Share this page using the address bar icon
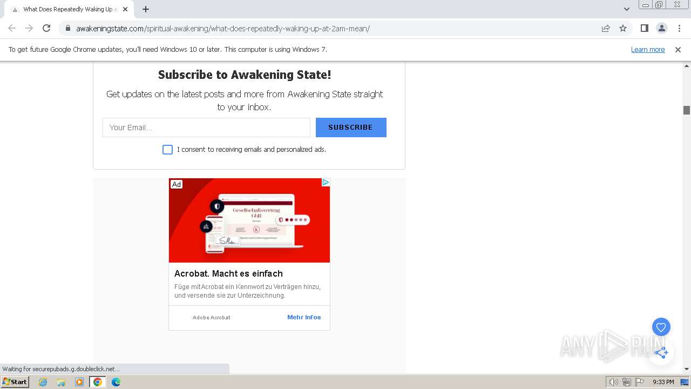691x389 pixels. [606, 28]
